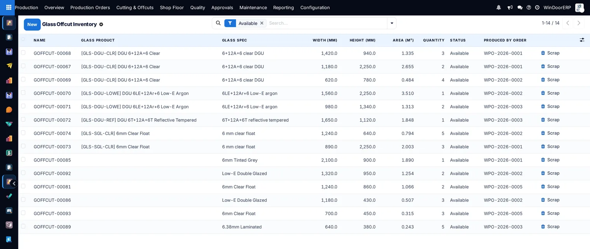
Task: Scrap offcut GOFFCUT-00093
Action: 550,213
